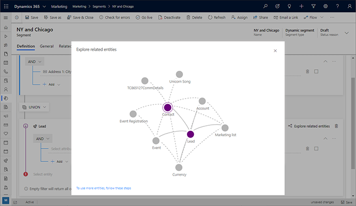Click the plus quick create icon
The image size is (356, 206).
301,6
